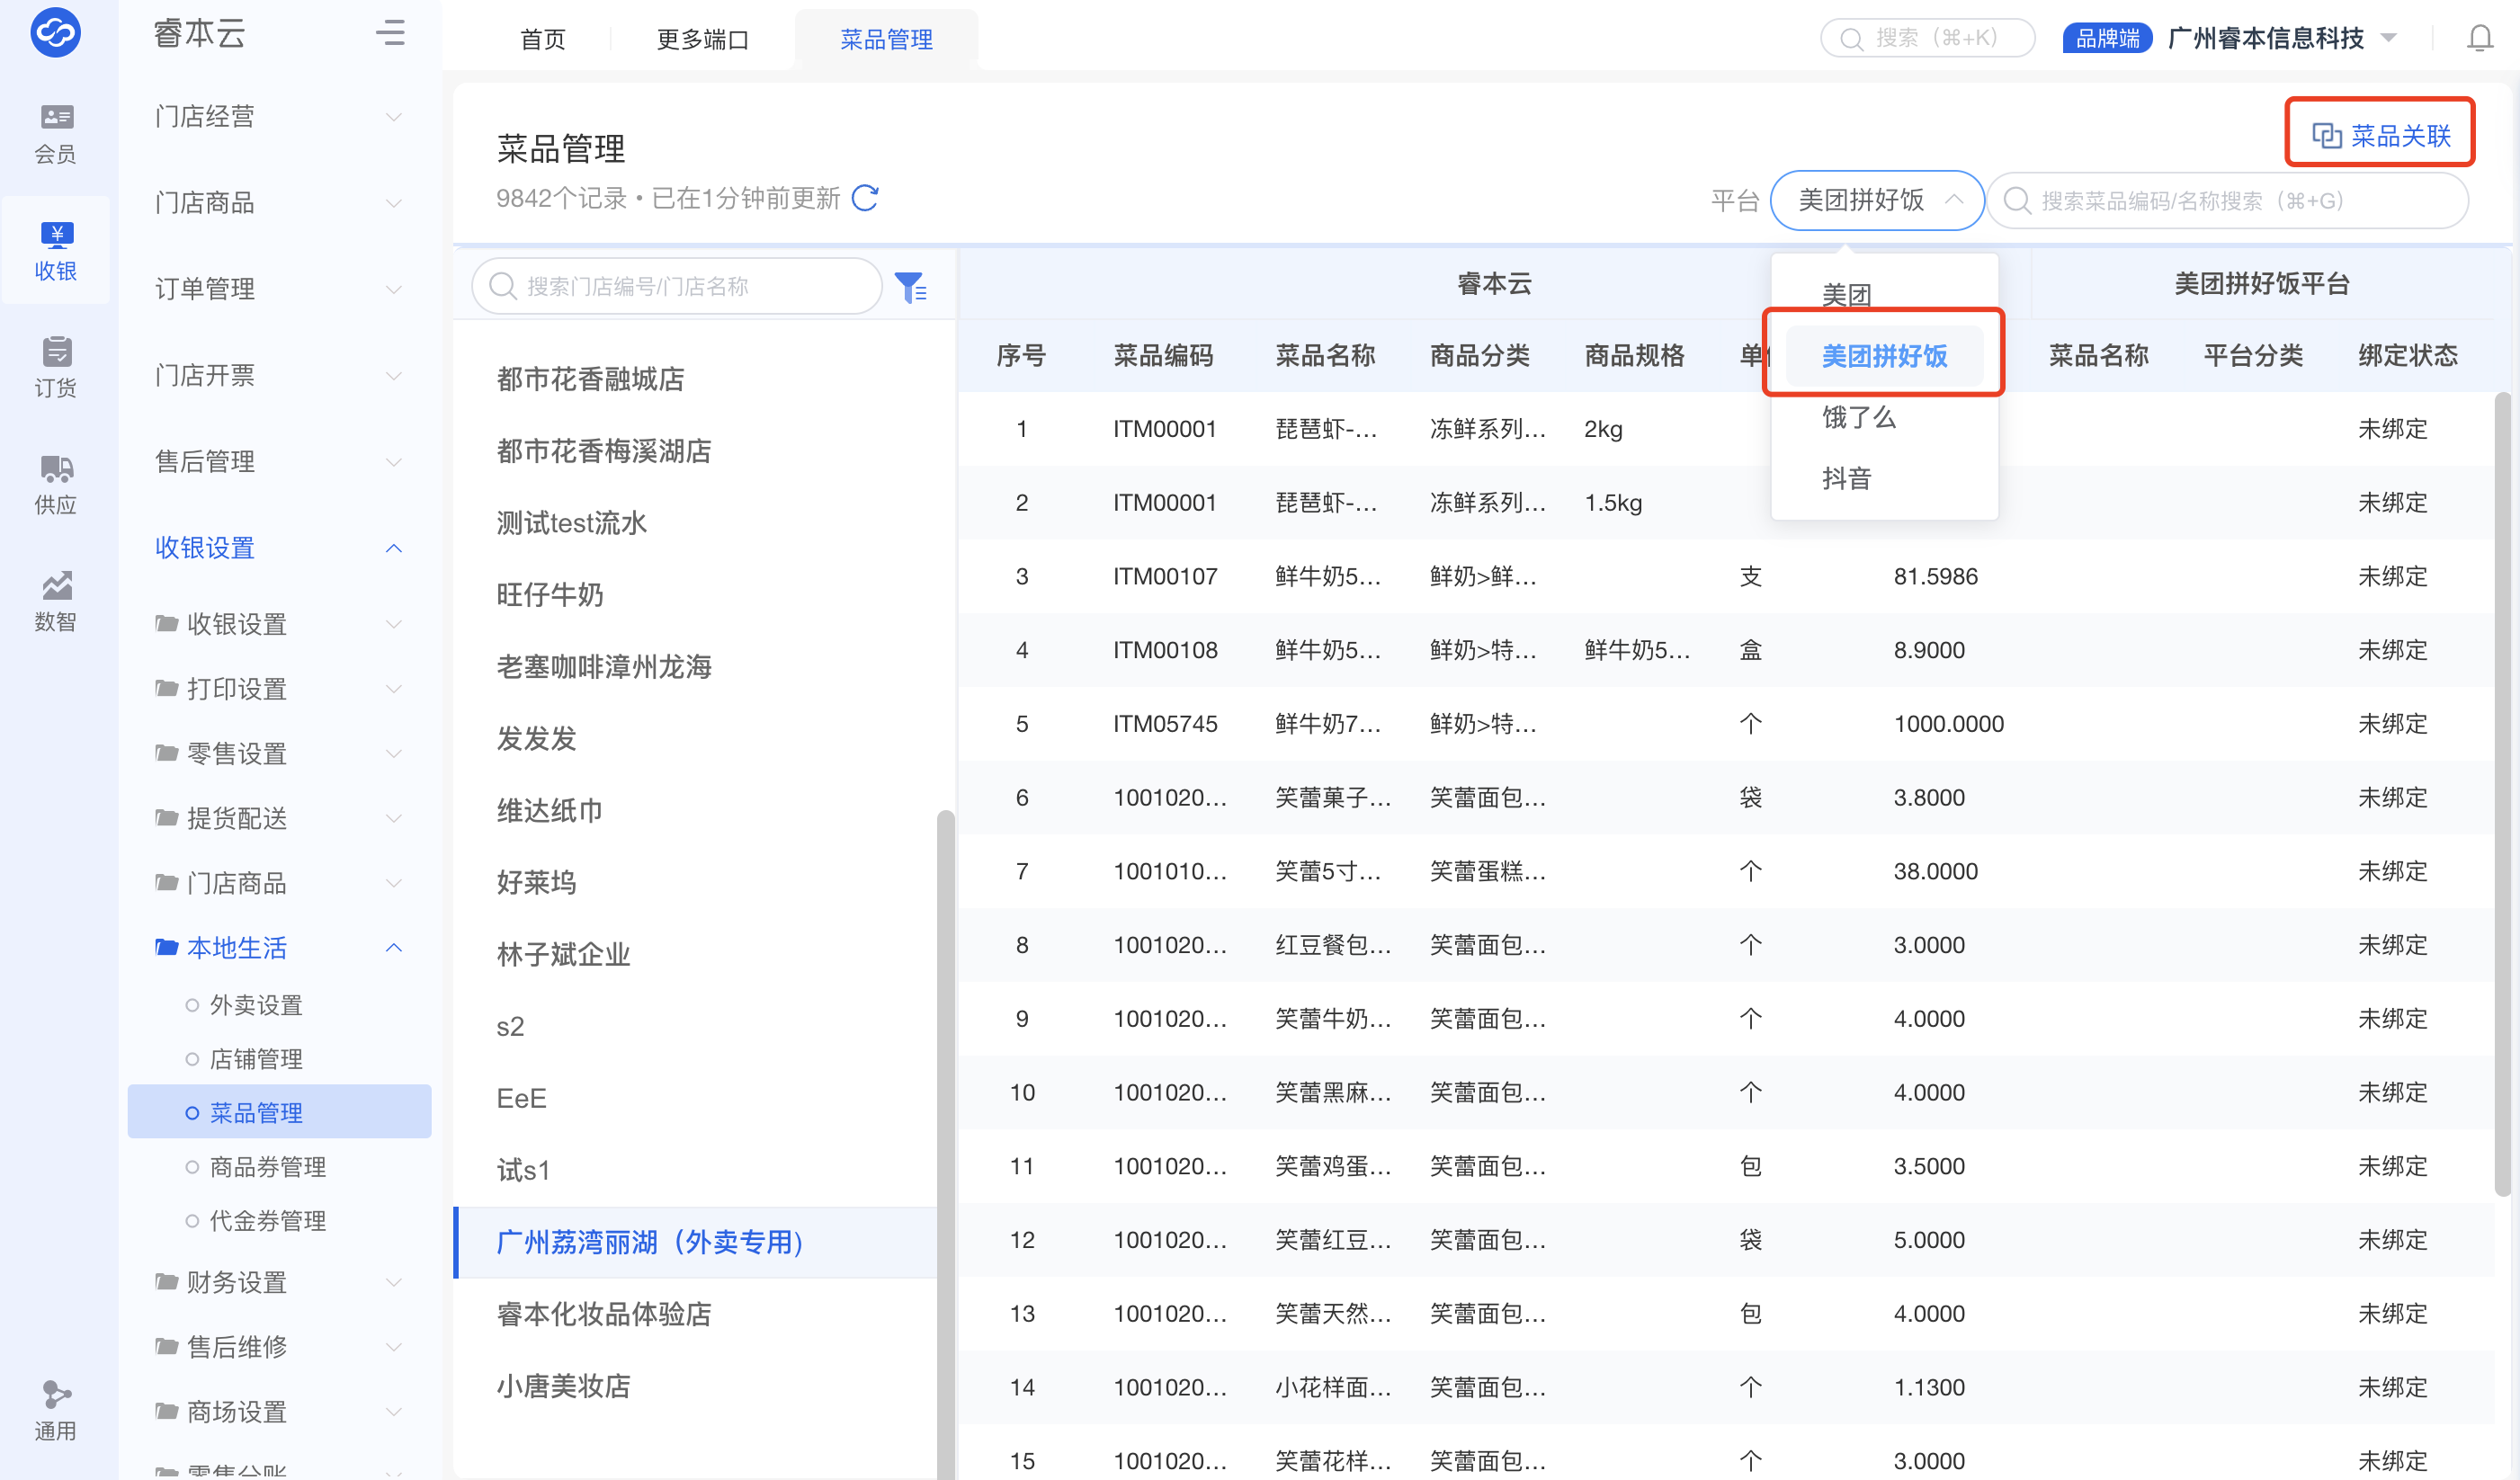The image size is (2520, 1480).
Task: Switch to the 首页 tab
Action: point(543,39)
